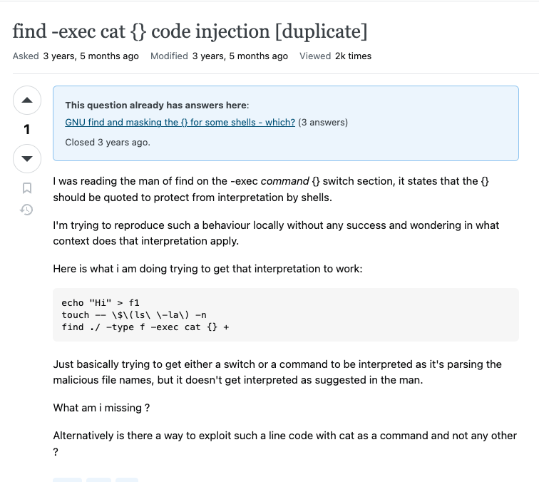This screenshot has width=539, height=482.
Task: Click the 'touch --' line in code block
Action: [134, 314]
